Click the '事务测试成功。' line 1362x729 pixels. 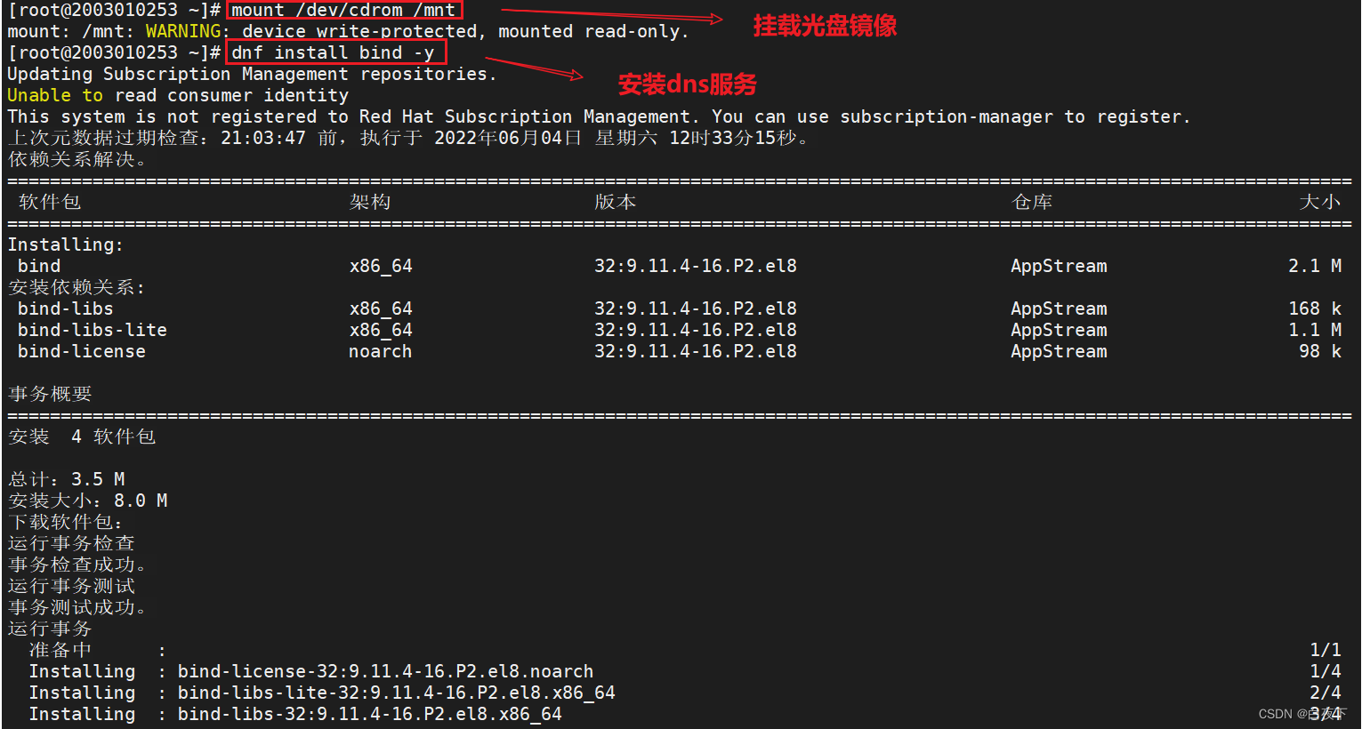point(78,607)
